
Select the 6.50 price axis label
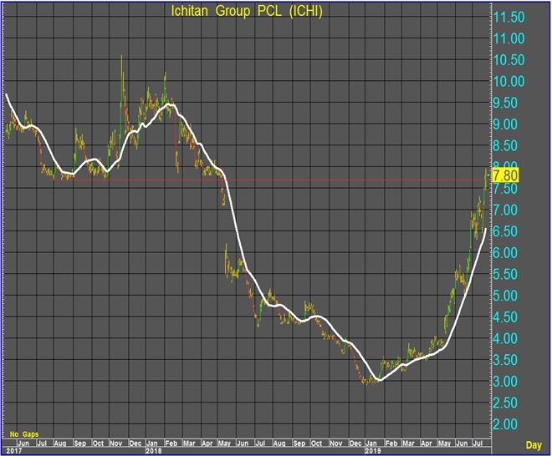pos(505,231)
